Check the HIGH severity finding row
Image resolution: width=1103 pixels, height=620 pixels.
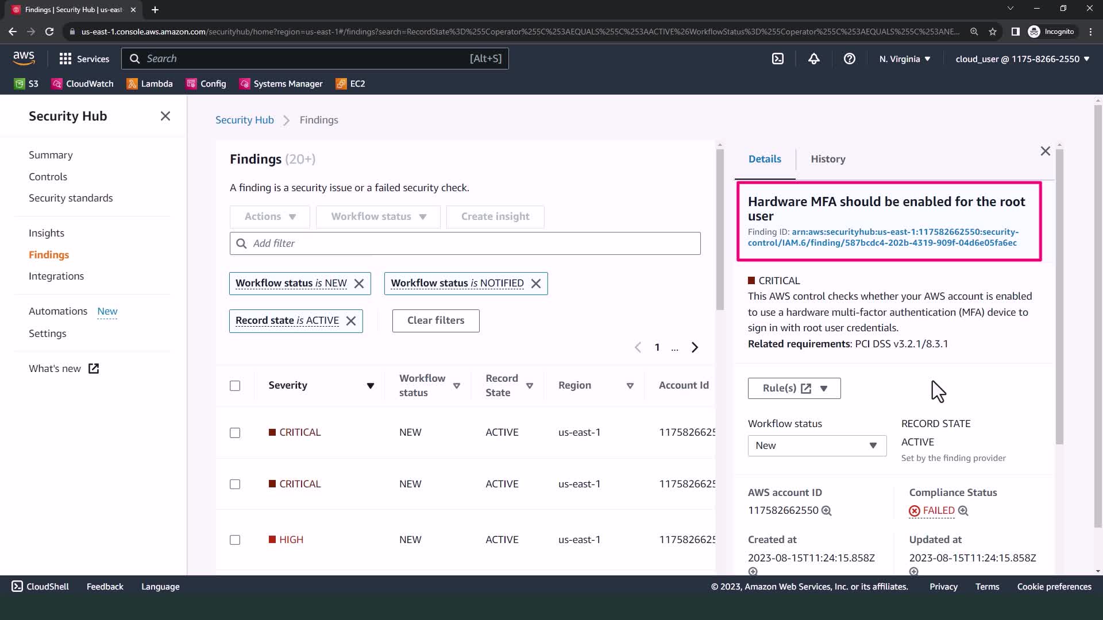235,540
